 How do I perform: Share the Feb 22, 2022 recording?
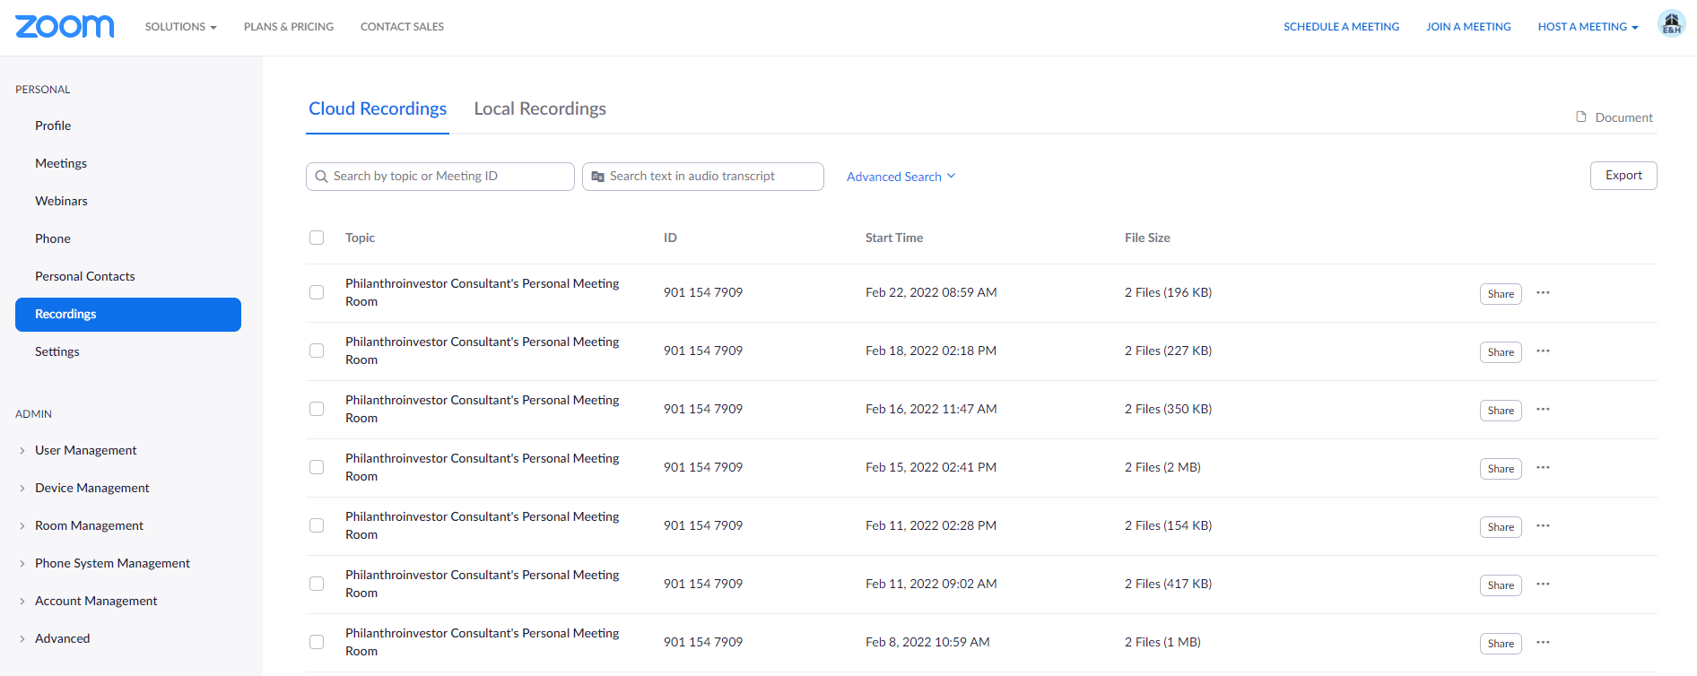coord(1501,294)
